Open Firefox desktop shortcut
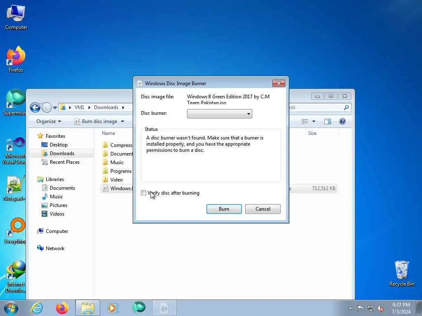422x316 pixels. [x=16, y=59]
